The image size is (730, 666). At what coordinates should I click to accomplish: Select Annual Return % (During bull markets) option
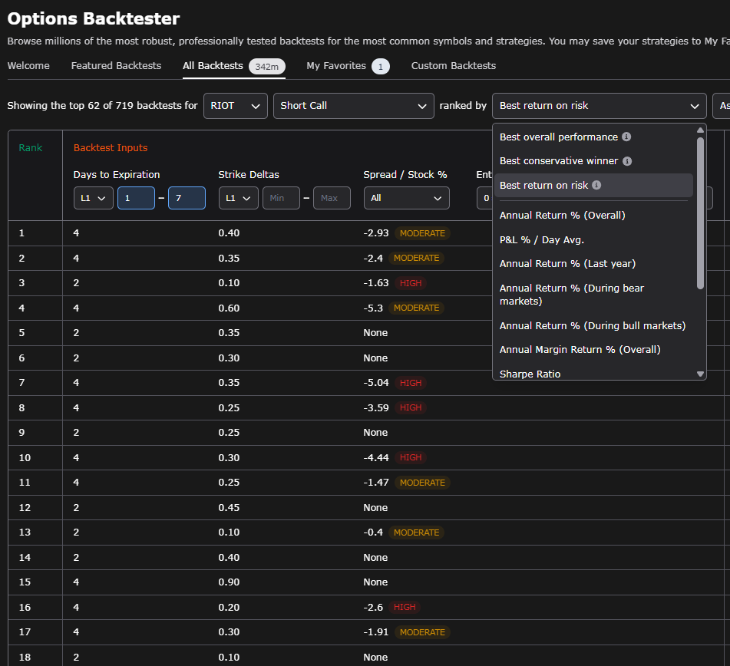(593, 326)
